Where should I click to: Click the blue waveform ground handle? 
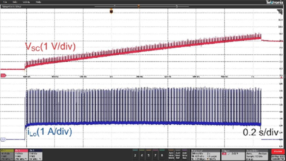pos(3,139)
